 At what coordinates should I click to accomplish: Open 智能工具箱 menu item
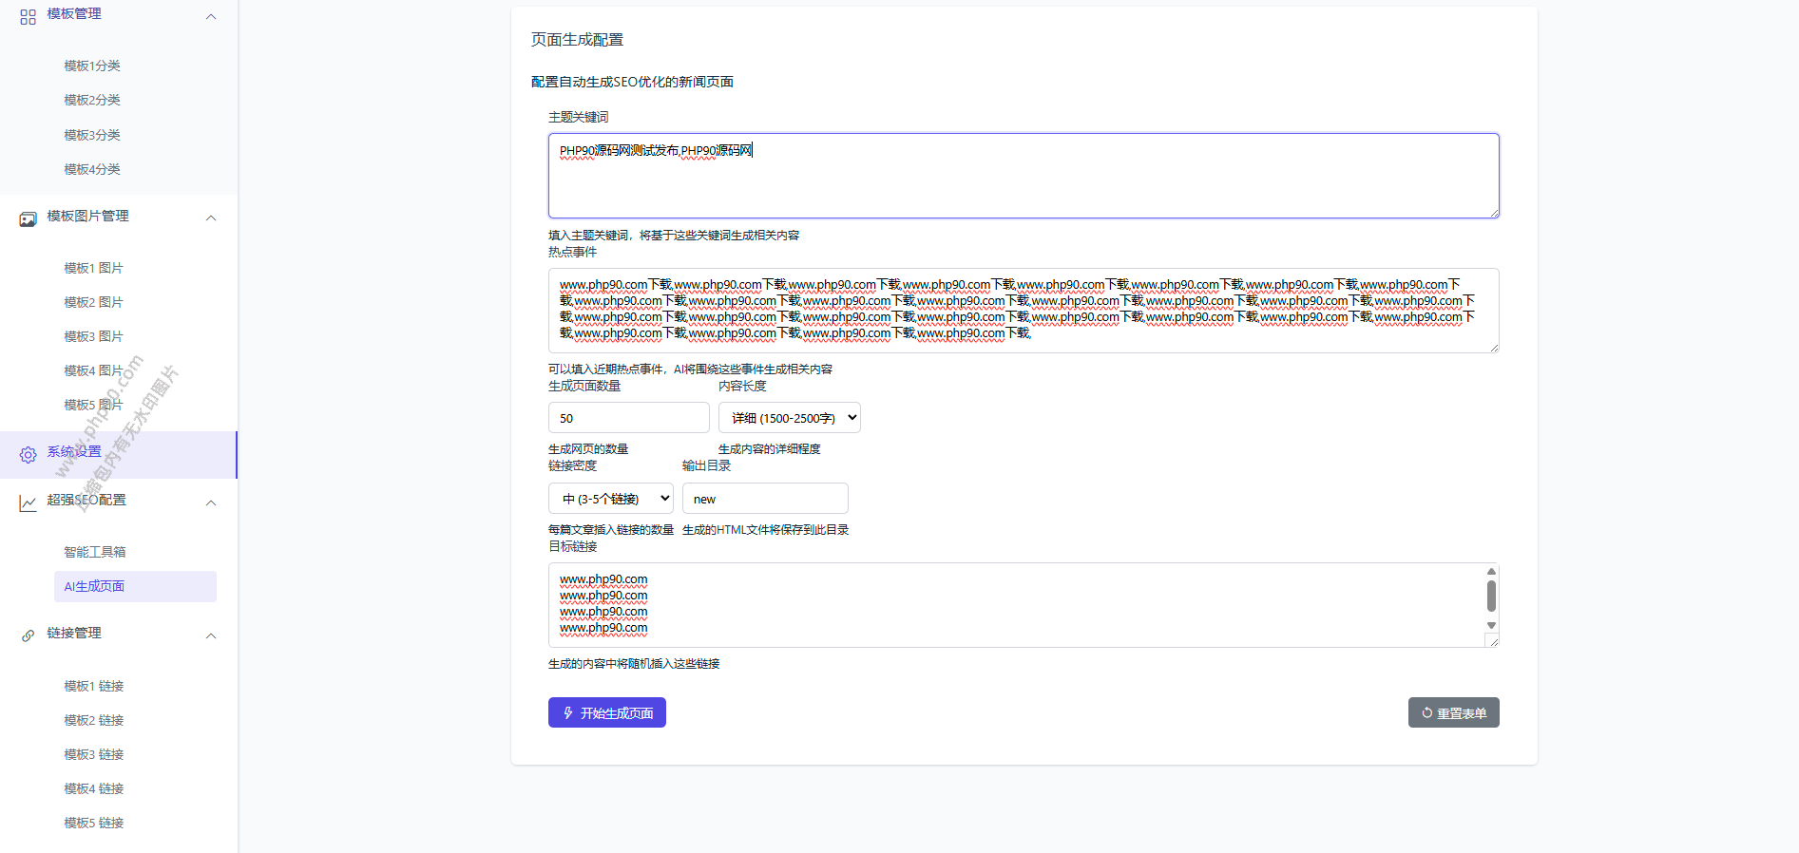pyautogui.click(x=95, y=552)
